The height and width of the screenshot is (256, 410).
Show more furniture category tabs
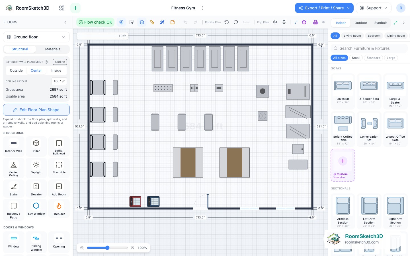404,23
